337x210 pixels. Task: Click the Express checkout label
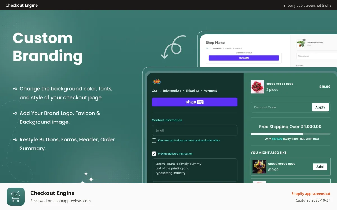click(x=243, y=53)
